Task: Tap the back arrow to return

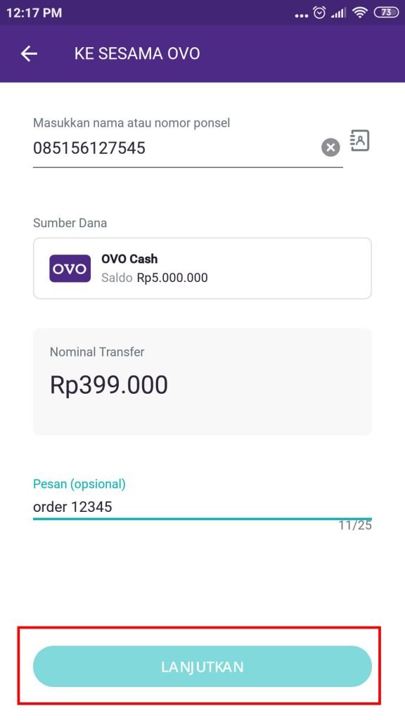Action: tap(28, 53)
